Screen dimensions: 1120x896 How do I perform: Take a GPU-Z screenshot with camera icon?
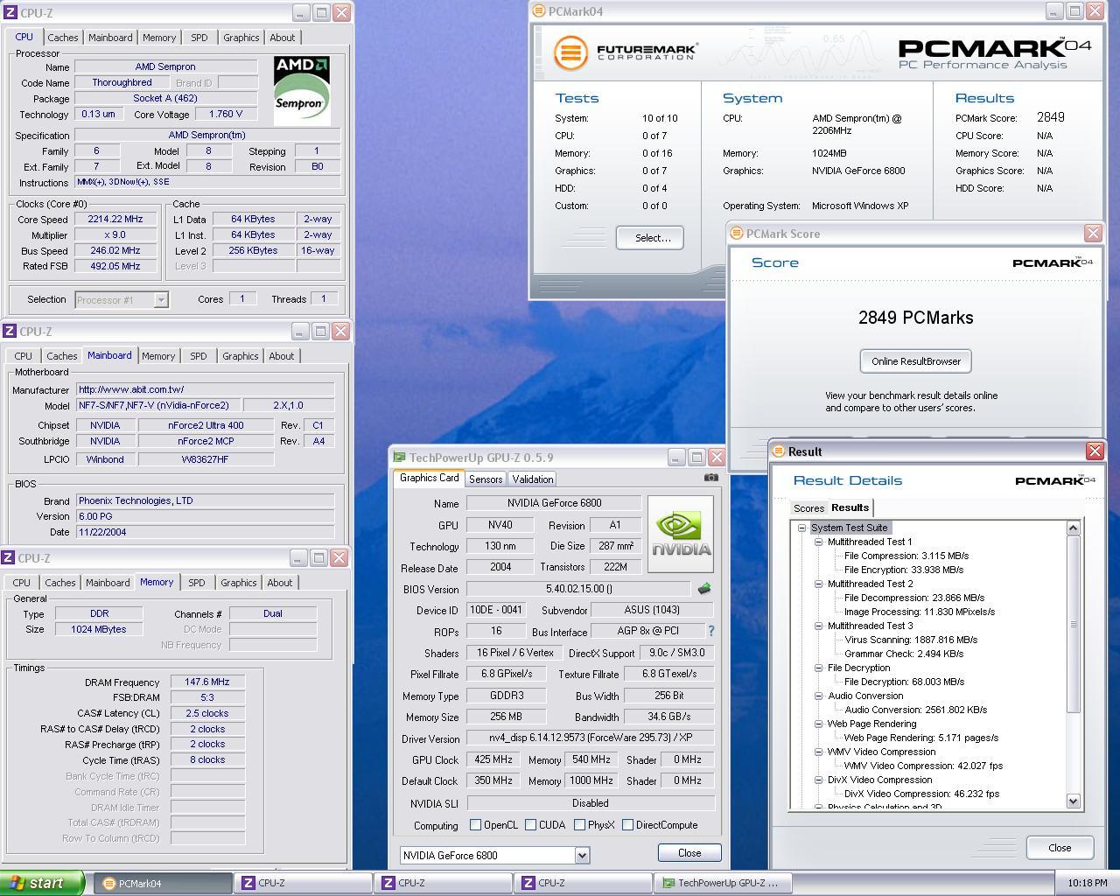710,478
